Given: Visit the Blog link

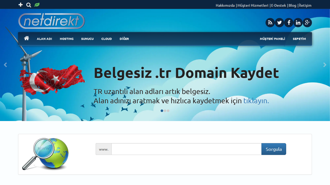Looking at the screenshot, I should pyautogui.click(x=292, y=5).
